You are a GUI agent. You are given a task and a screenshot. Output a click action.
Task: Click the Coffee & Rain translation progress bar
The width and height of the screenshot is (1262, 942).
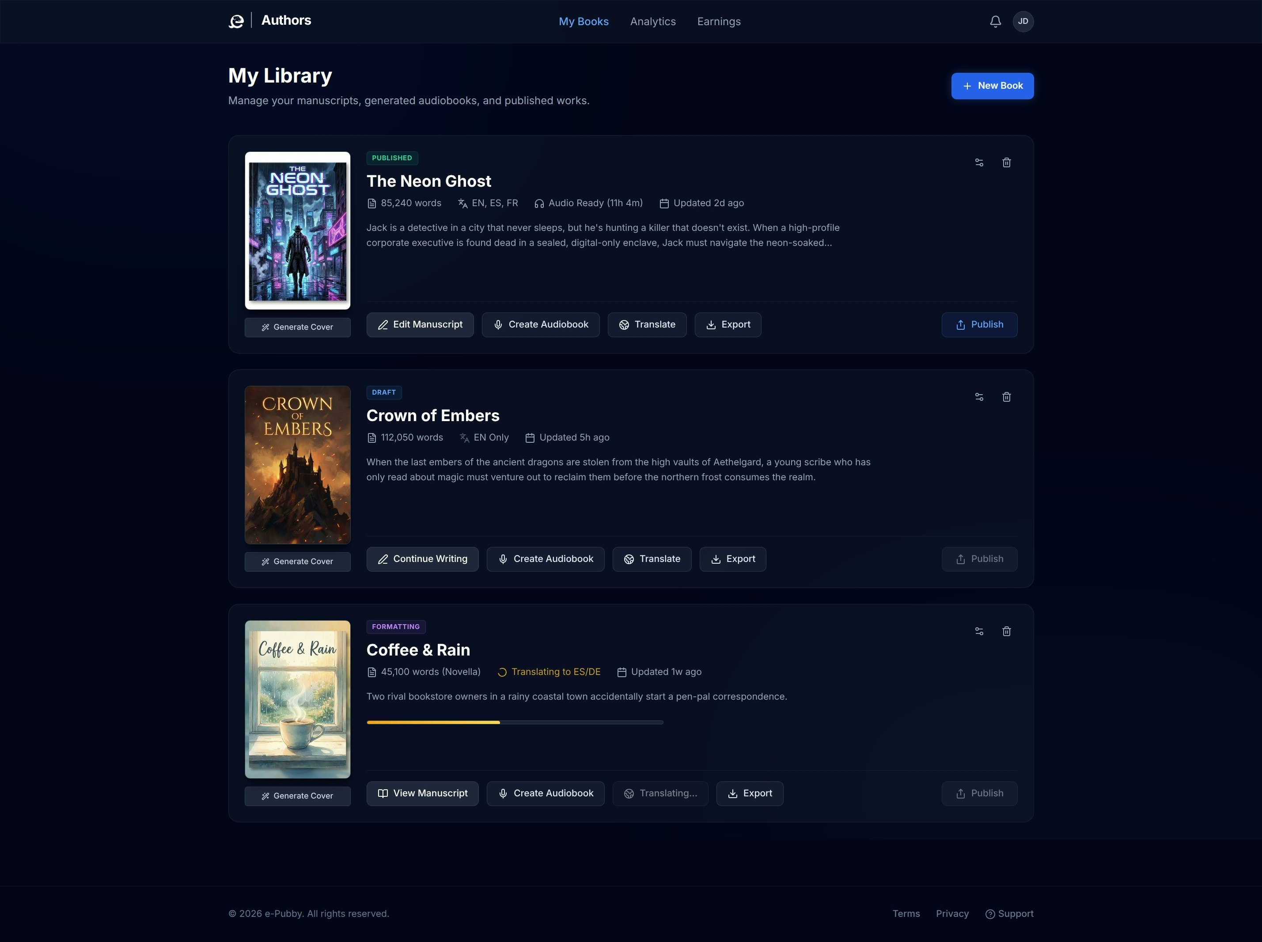point(515,723)
